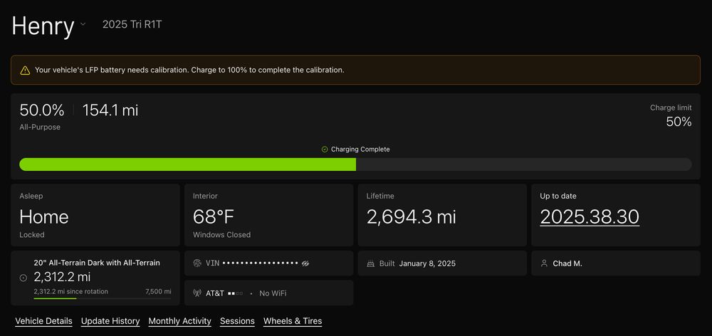Click the fingerprint icon next to VIN
The width and height of the screenshot is (712, 336).
point(197,263)
